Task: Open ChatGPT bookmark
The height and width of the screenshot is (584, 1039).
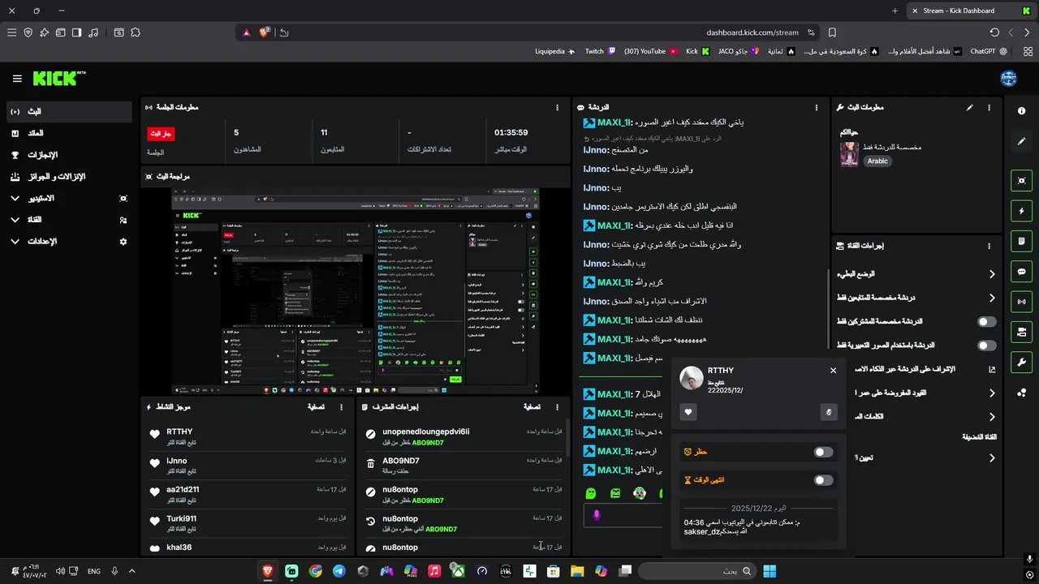Action: pos(989,51)
